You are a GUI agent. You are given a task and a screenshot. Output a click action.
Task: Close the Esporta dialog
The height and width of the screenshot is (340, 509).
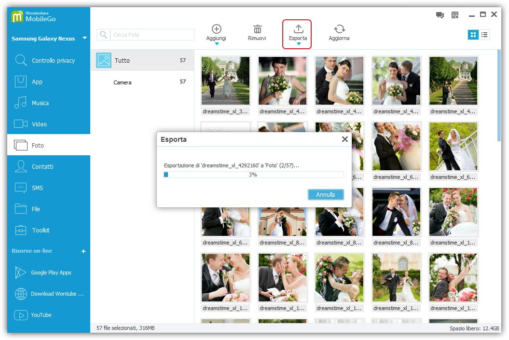pos(345,139)
